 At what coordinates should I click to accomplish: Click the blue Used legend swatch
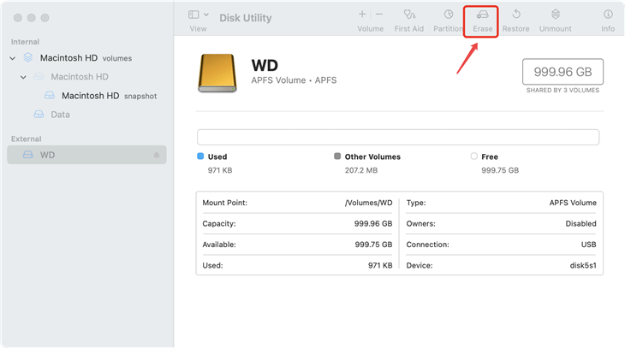(x=200, y=156)
